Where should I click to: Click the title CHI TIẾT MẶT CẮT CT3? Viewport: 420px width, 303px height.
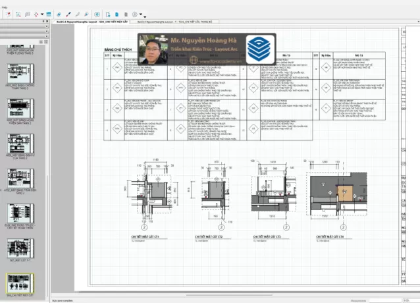[267, 236]
